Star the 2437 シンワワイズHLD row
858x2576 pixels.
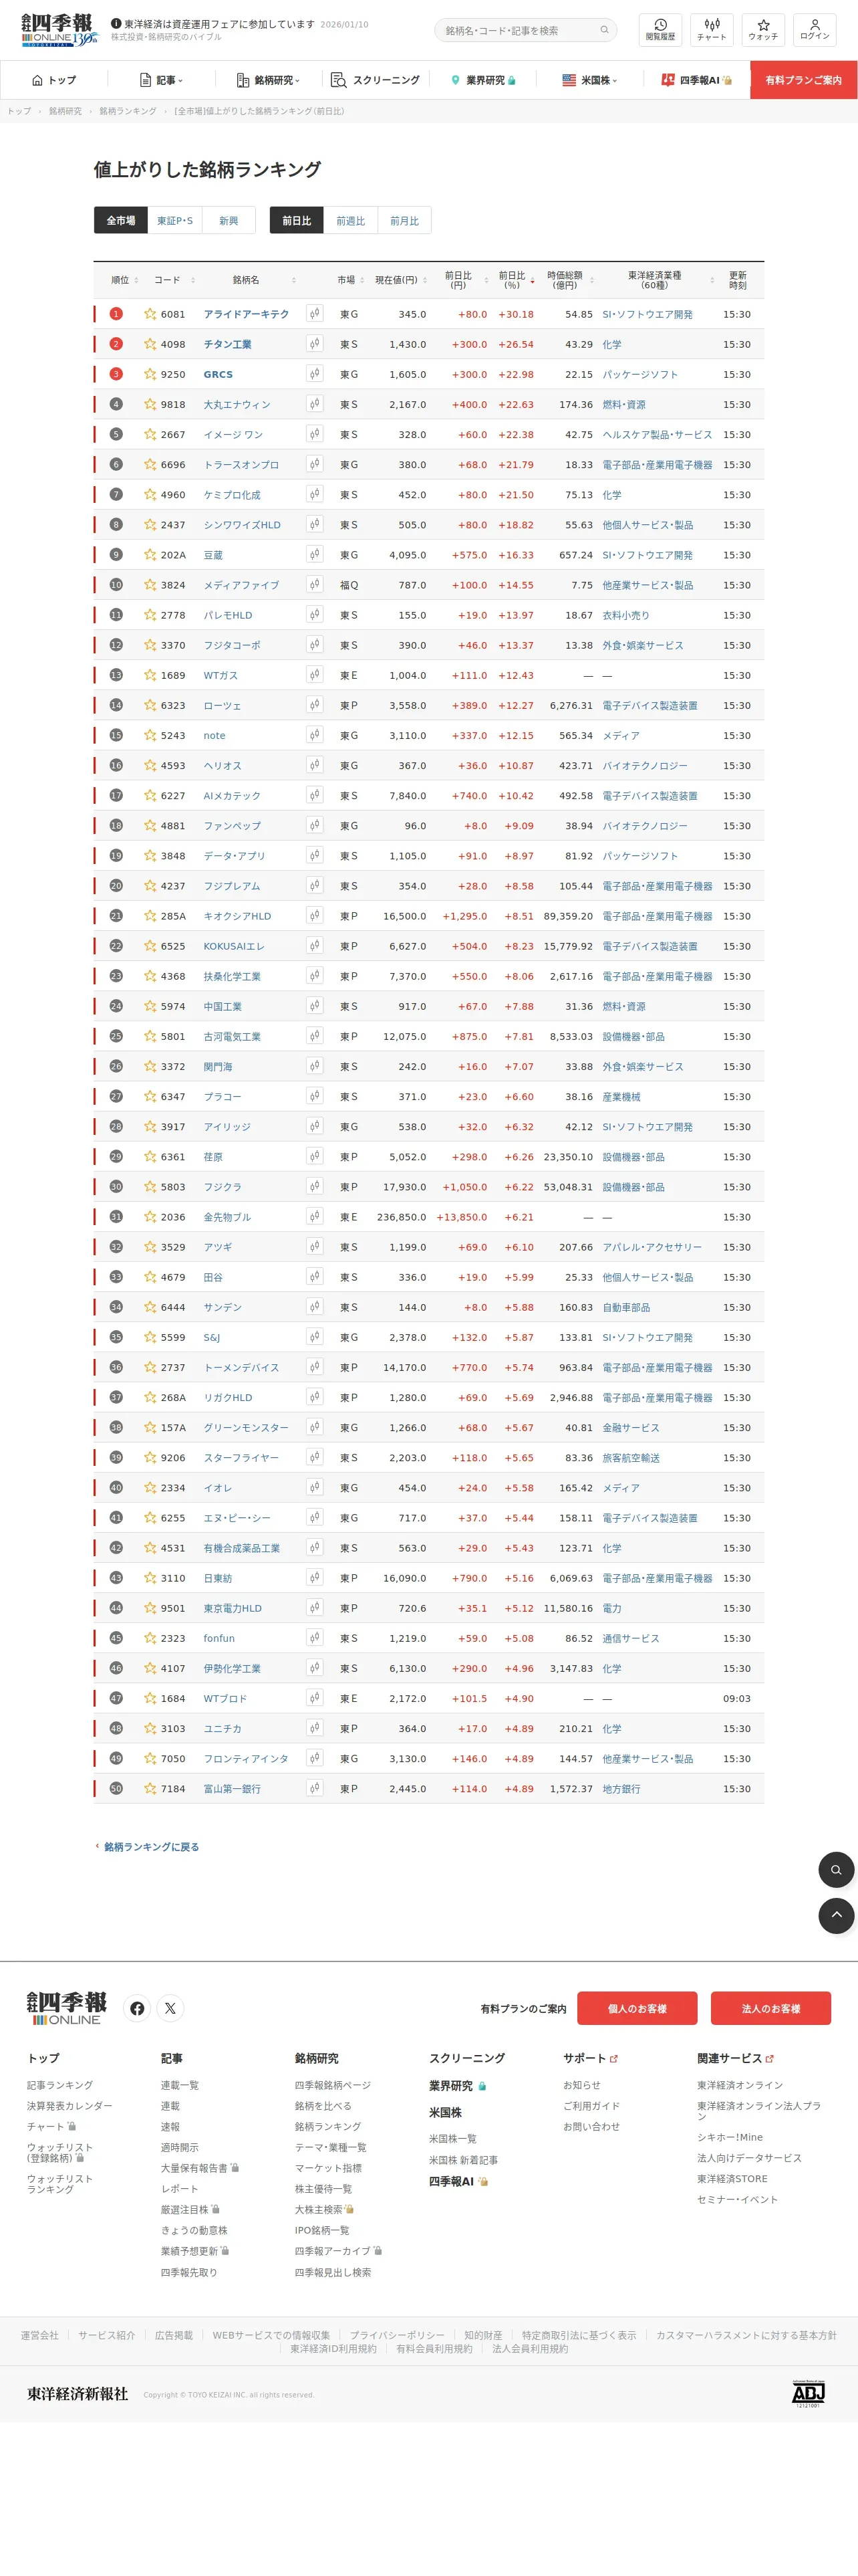pyautogui.click(x=150, y=524)
